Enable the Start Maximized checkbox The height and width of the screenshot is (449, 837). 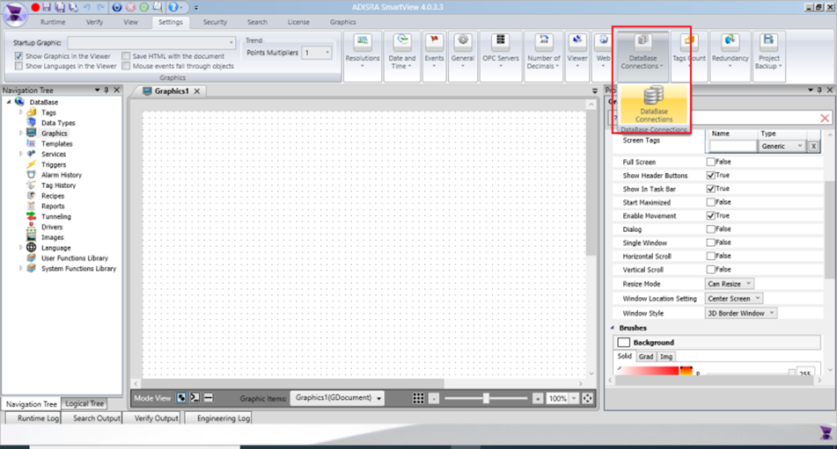point(710,202)
